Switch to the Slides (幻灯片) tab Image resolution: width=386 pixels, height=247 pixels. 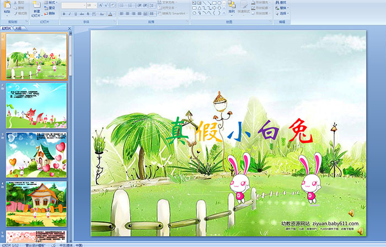point(7,28)
